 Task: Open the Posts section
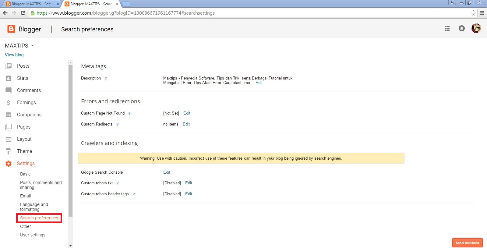pos(23,66)
